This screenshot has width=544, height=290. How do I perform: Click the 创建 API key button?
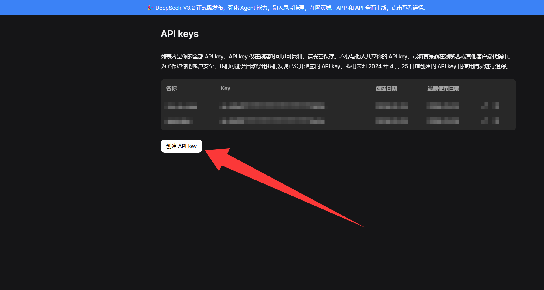[181, 146]
